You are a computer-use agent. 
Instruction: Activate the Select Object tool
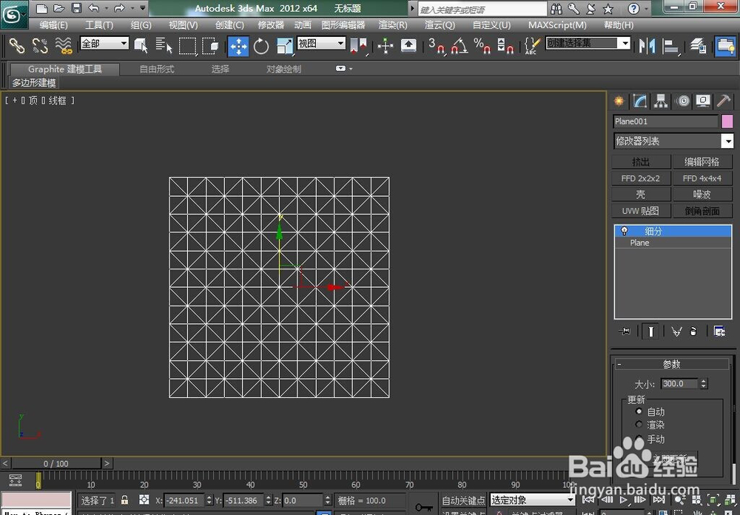pyautogui.click(x=141, y=46)
